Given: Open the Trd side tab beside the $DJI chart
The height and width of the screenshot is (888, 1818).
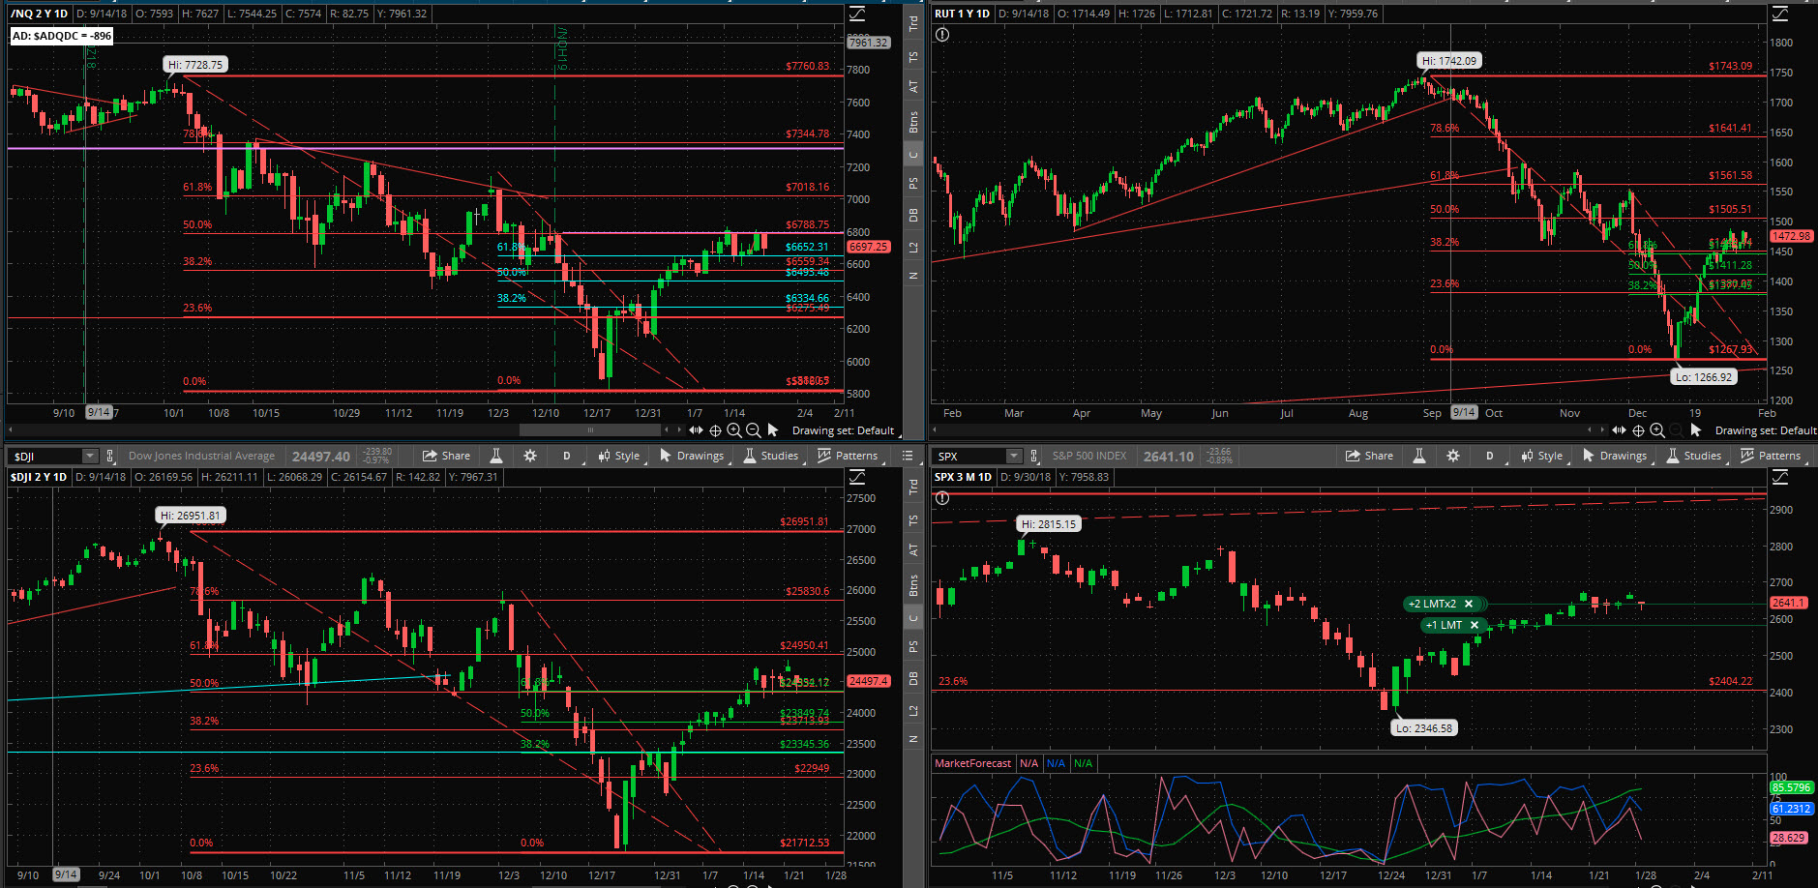Looking at the screenshot, I should (x=913, y=488).
